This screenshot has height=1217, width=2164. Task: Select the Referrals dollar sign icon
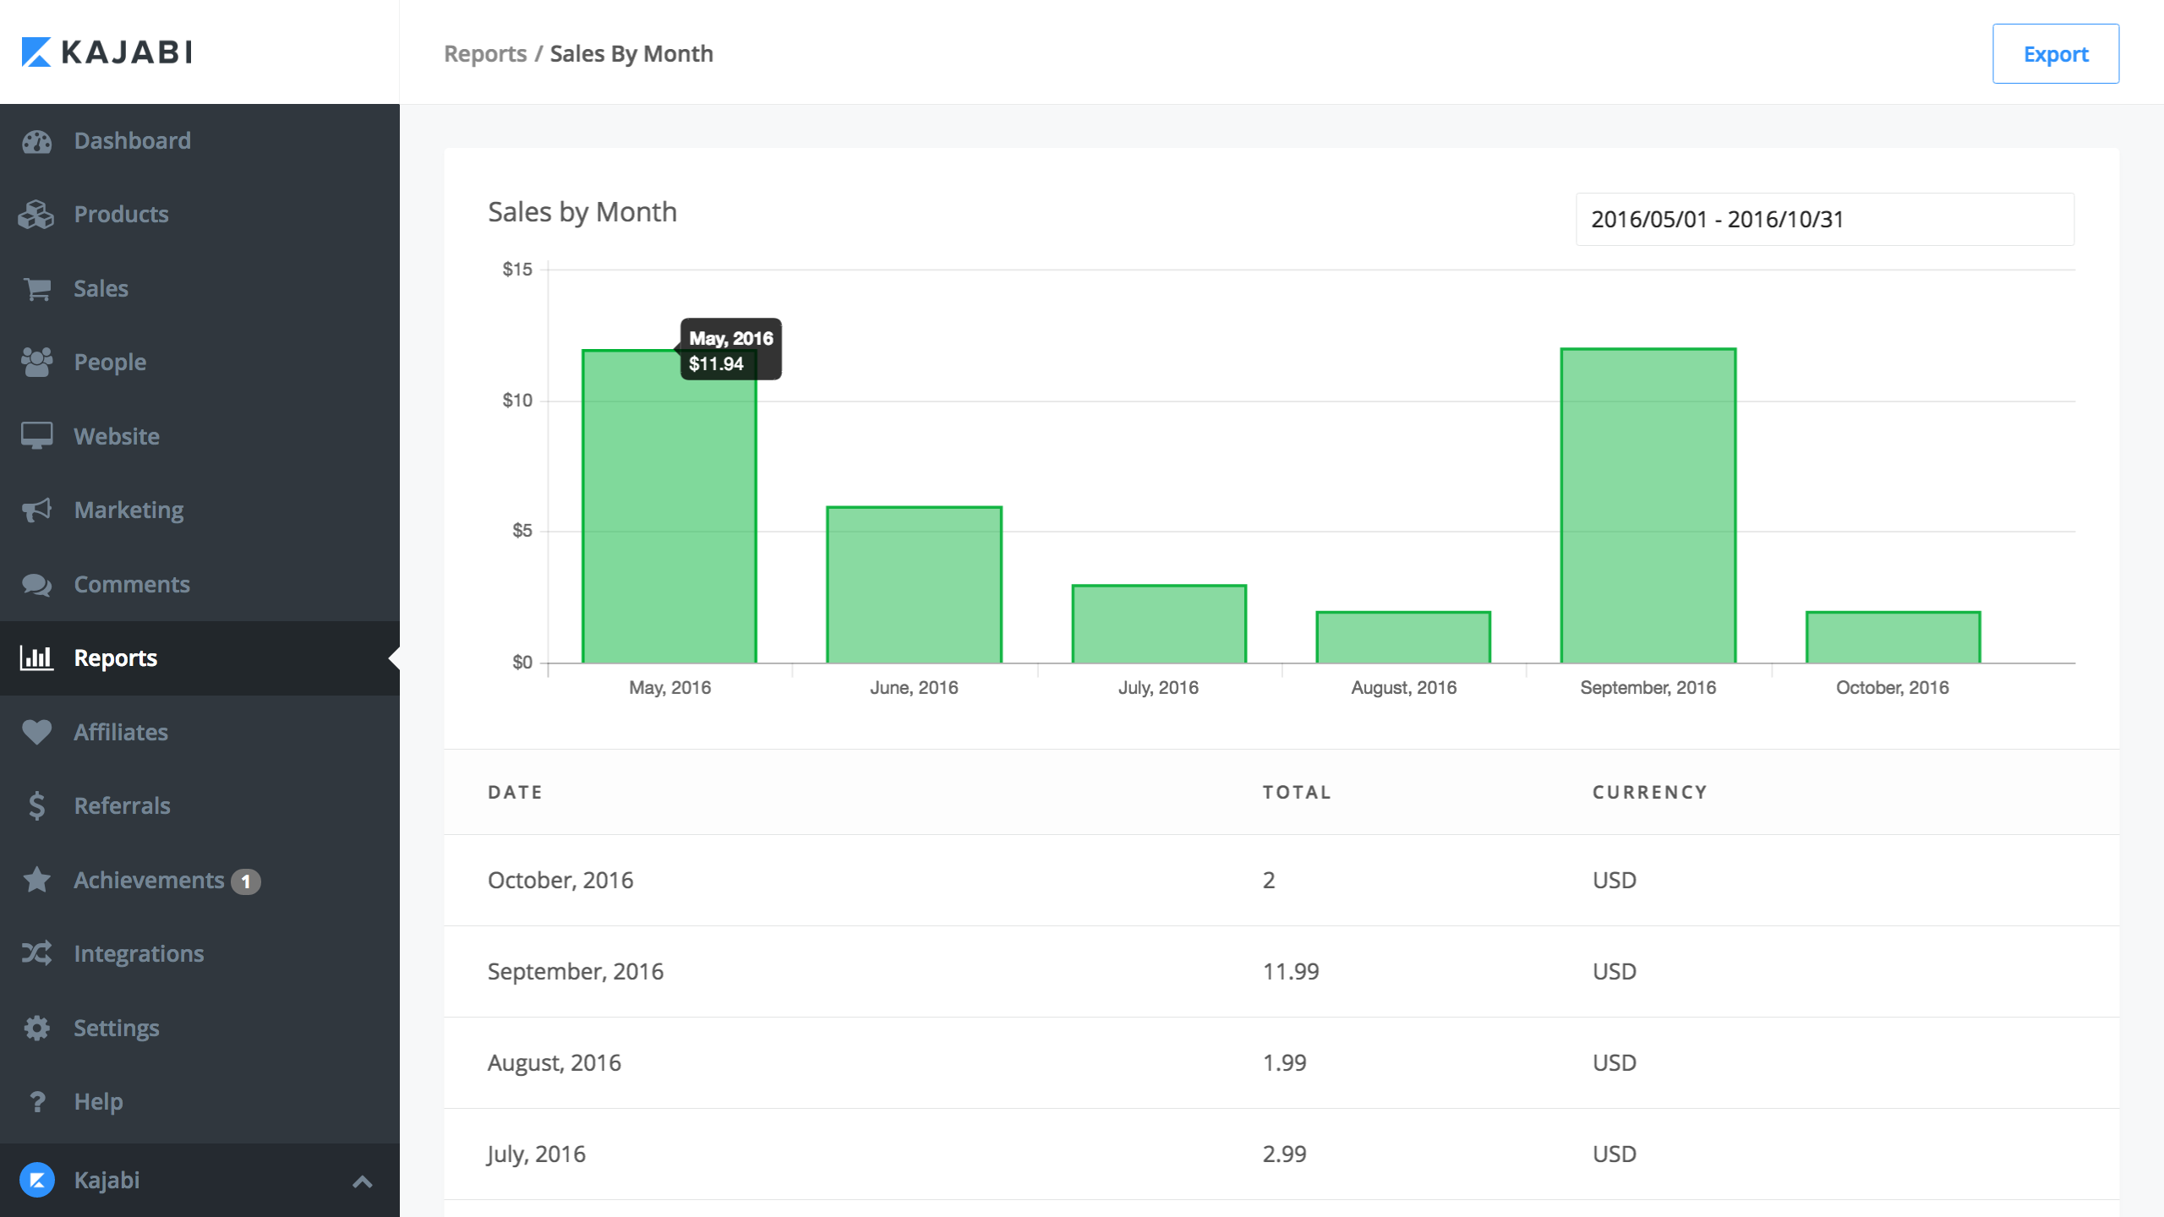point(36,806)
